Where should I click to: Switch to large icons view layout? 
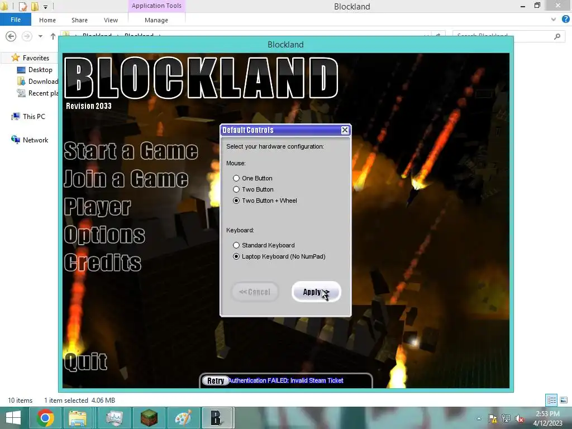[x=564, y=400]
